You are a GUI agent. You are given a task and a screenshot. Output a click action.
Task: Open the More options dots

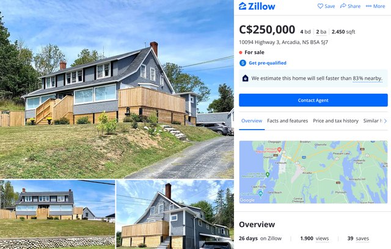pos(368,6)
